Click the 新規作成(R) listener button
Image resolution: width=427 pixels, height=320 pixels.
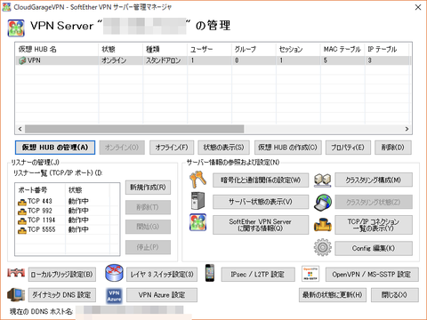148,188
